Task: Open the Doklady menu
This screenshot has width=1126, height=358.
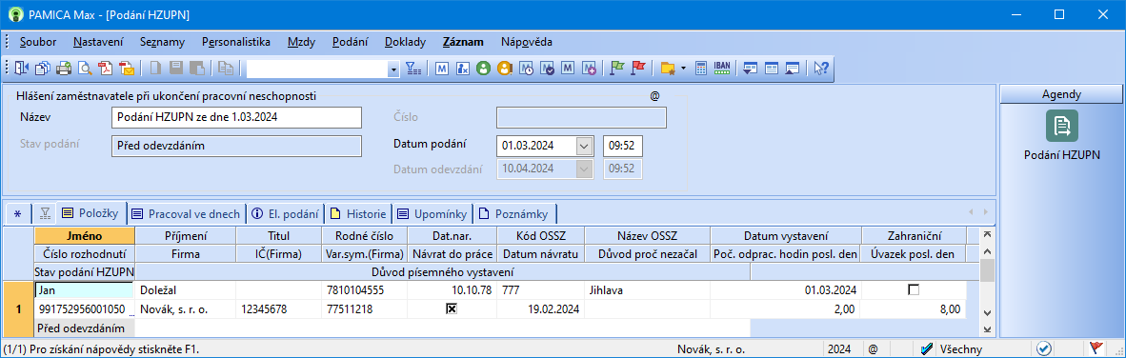Action: 405,42
